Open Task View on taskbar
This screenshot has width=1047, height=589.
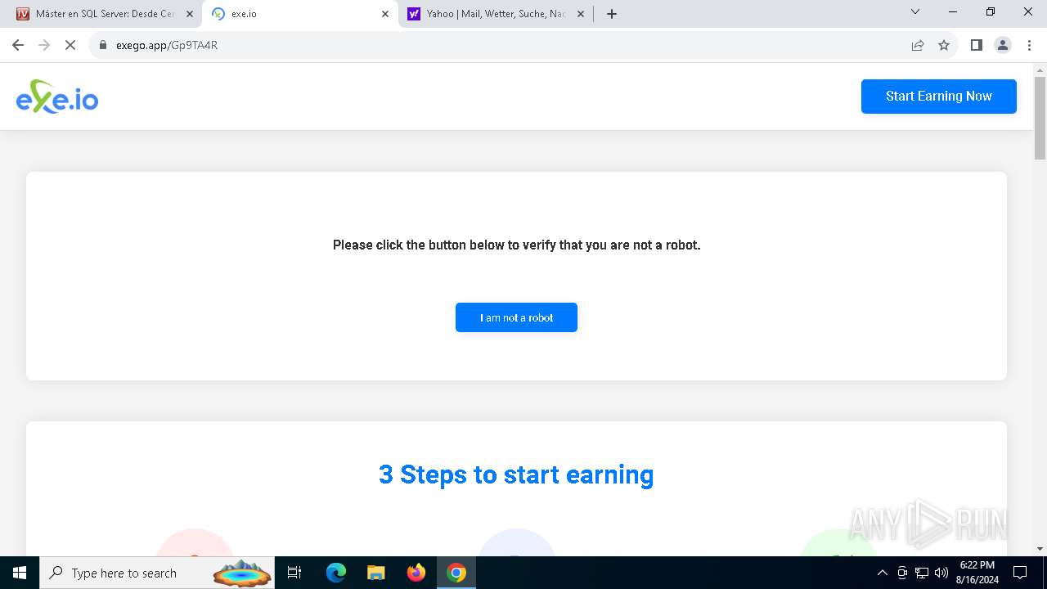[295, 573]
